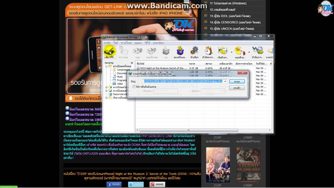
Task: Close the Categories side panel
Action: pyautogui.click(x=132, y=63)
